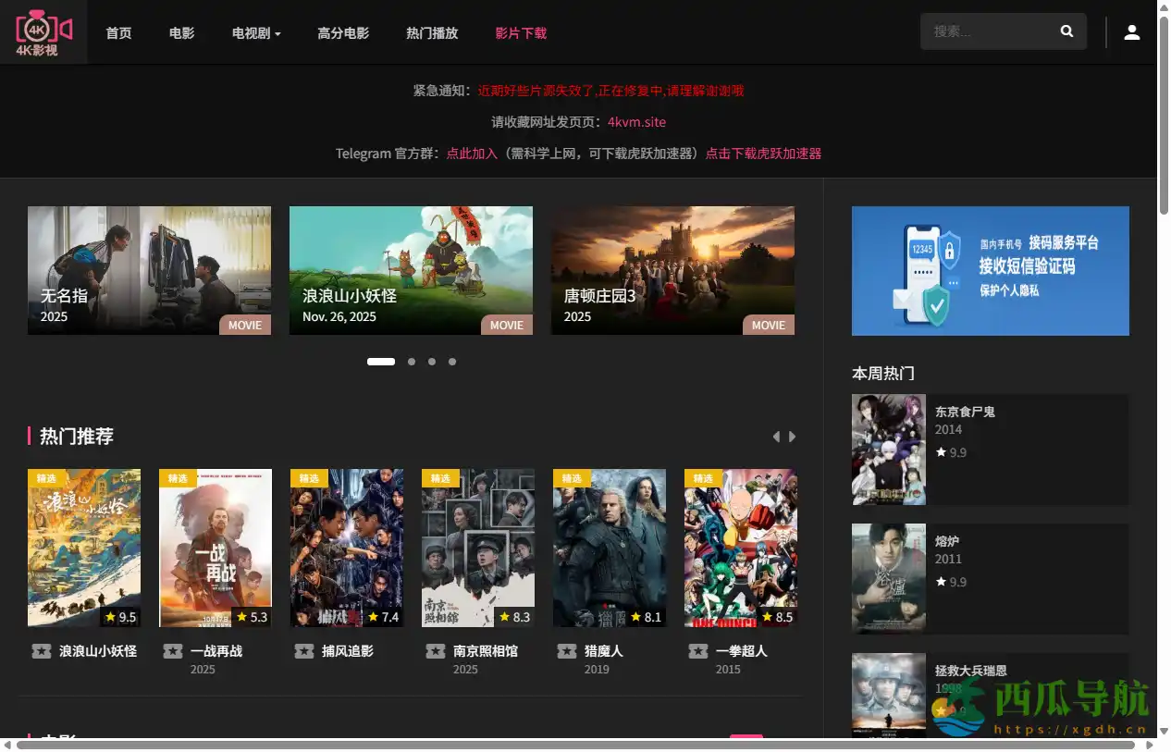The image size is (1171, 752).
Task: Click the 4K影视 site logo
Action: pyautogui.click(x=43, y=31)
